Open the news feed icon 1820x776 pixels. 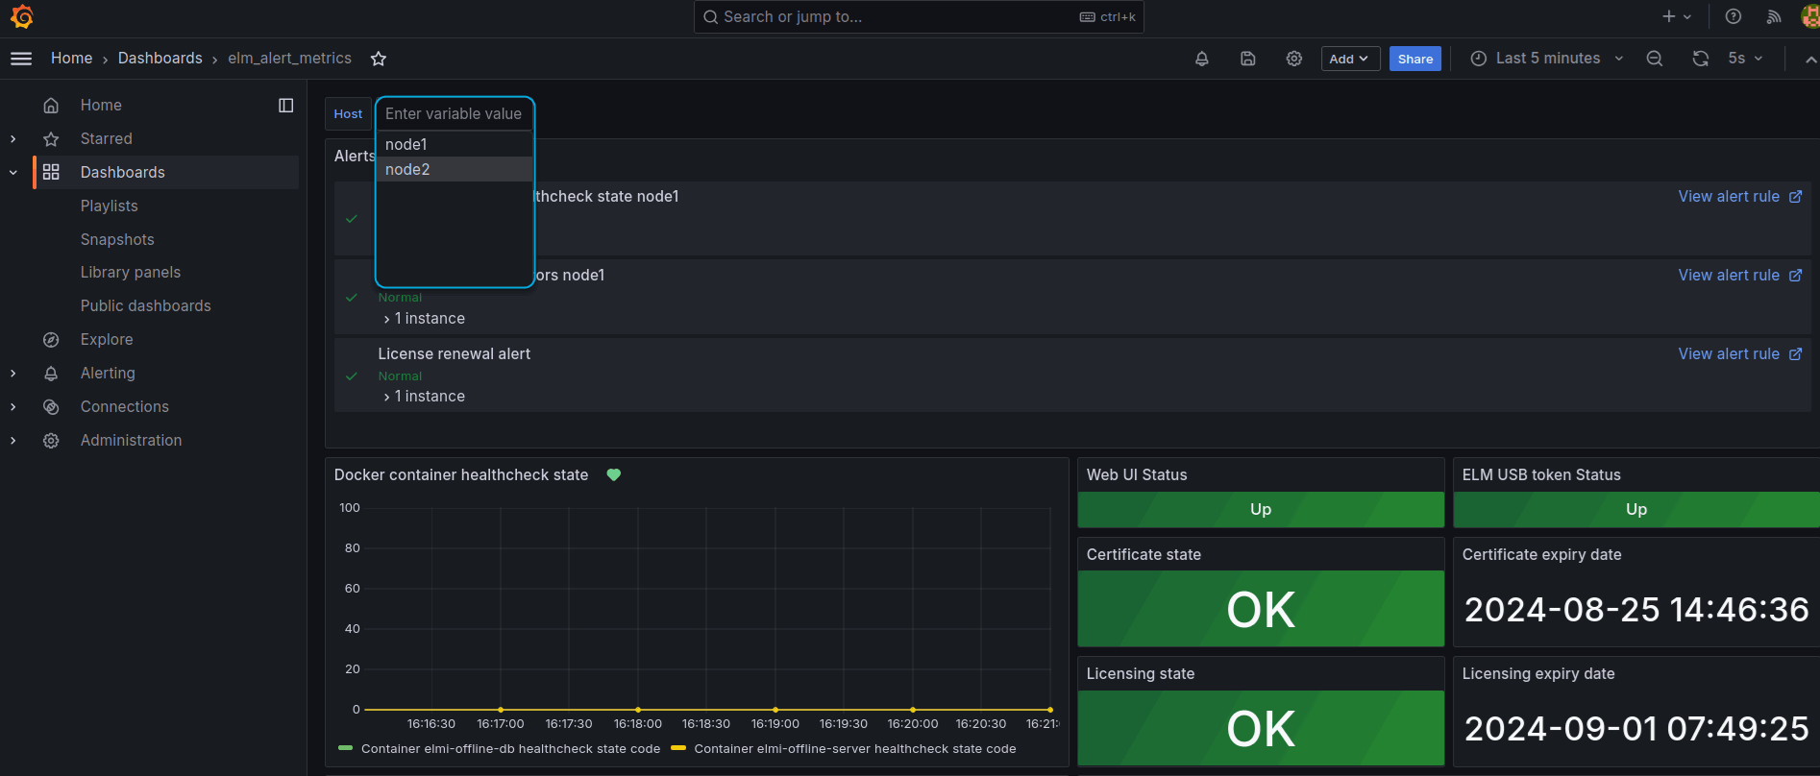tap(1774, 16)
